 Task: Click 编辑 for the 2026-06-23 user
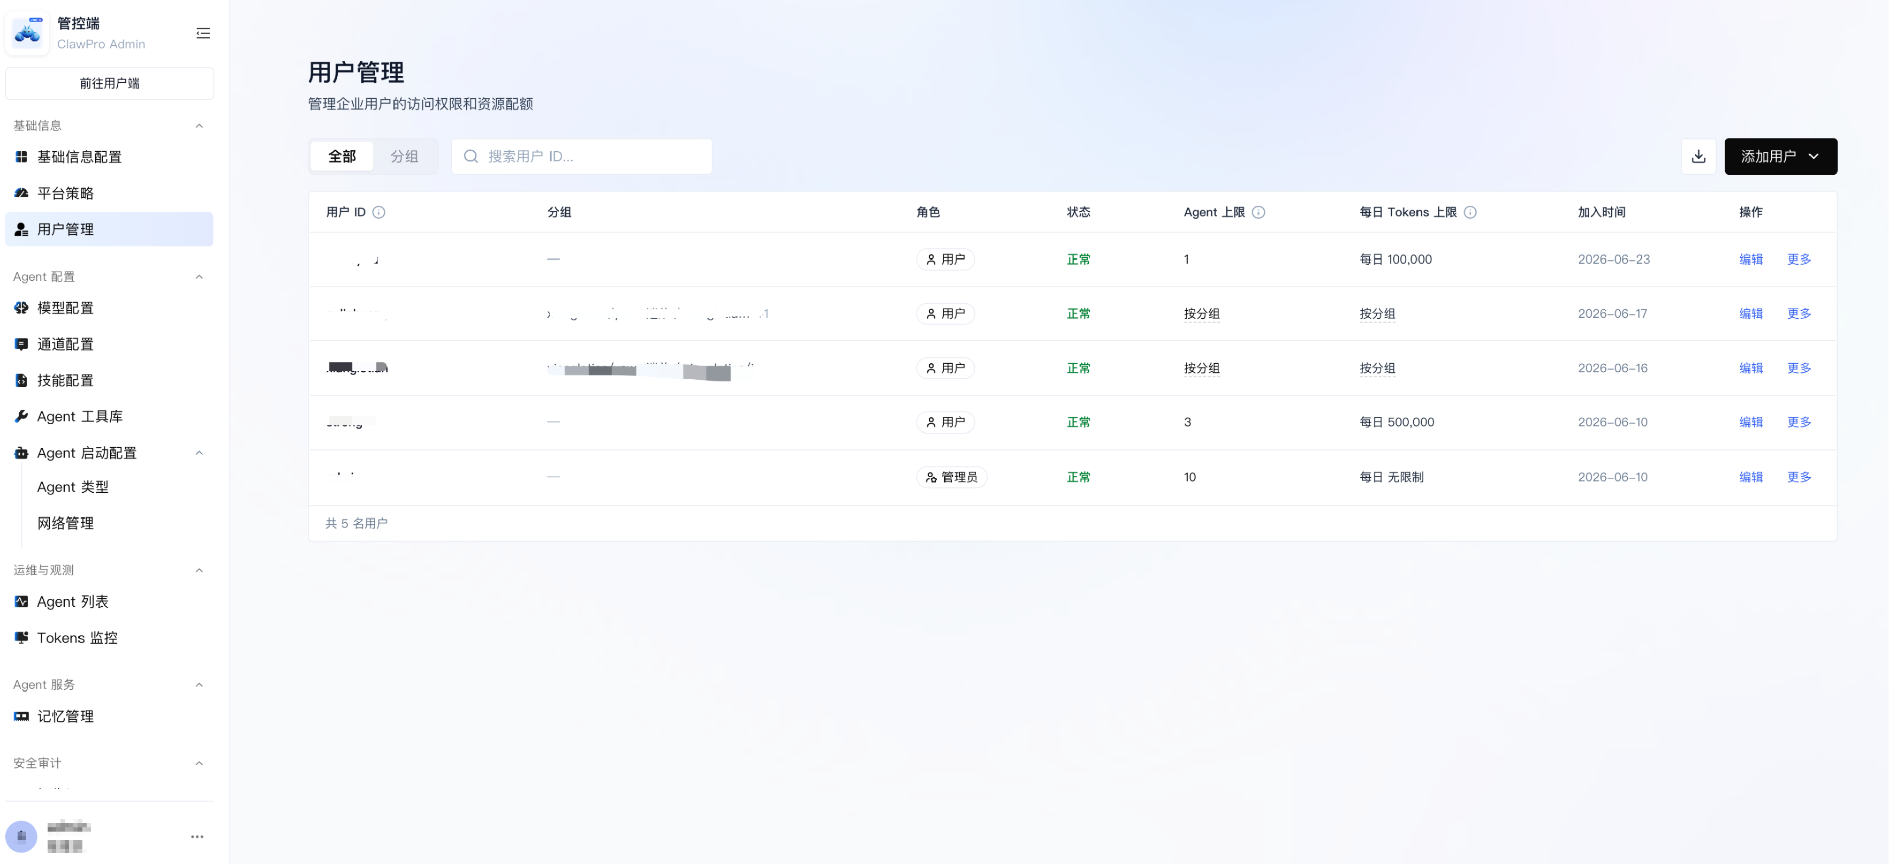click(x=1751, y=260)
